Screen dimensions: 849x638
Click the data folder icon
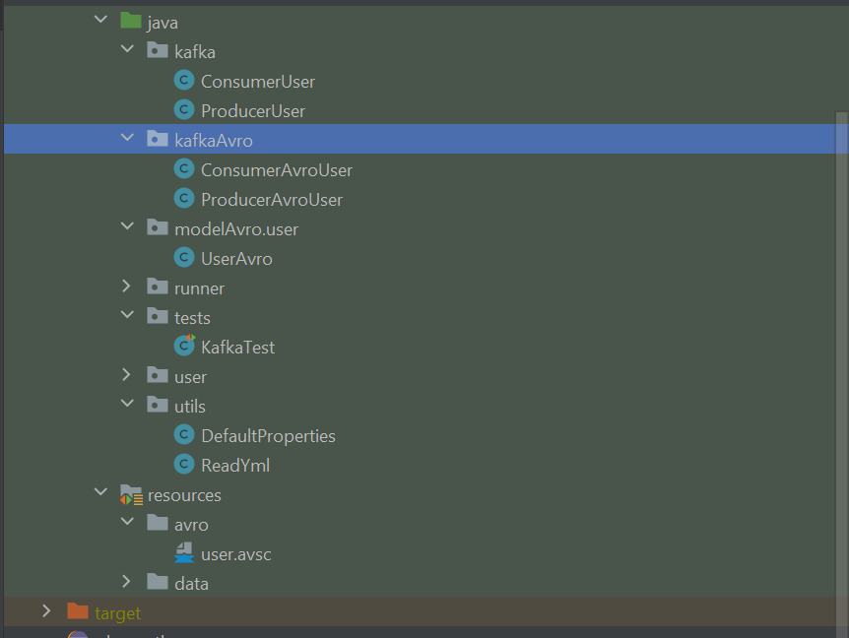(157, 582)
